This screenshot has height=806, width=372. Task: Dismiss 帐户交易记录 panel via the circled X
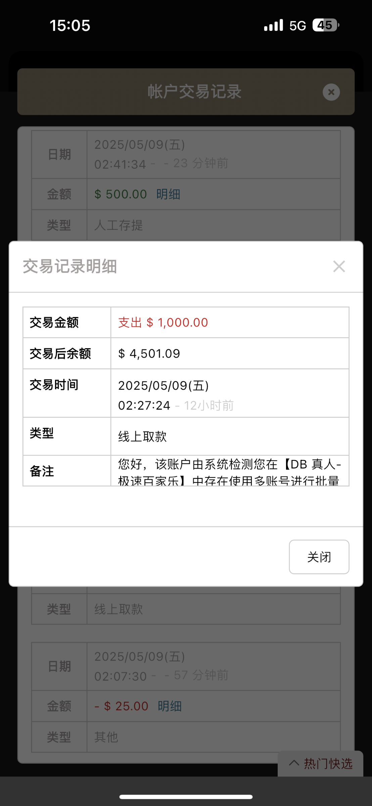coord(331,92)
